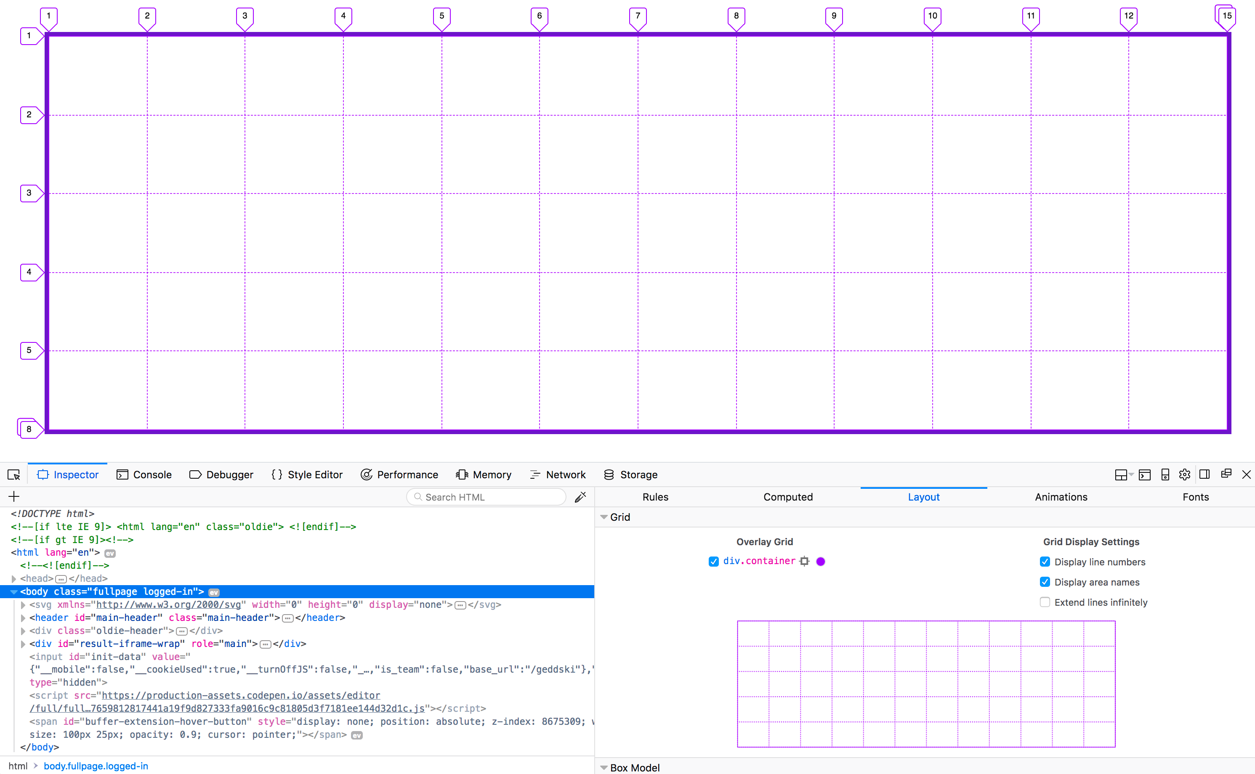Click highlight-node icon next to div.container

[x=804, y=561]
